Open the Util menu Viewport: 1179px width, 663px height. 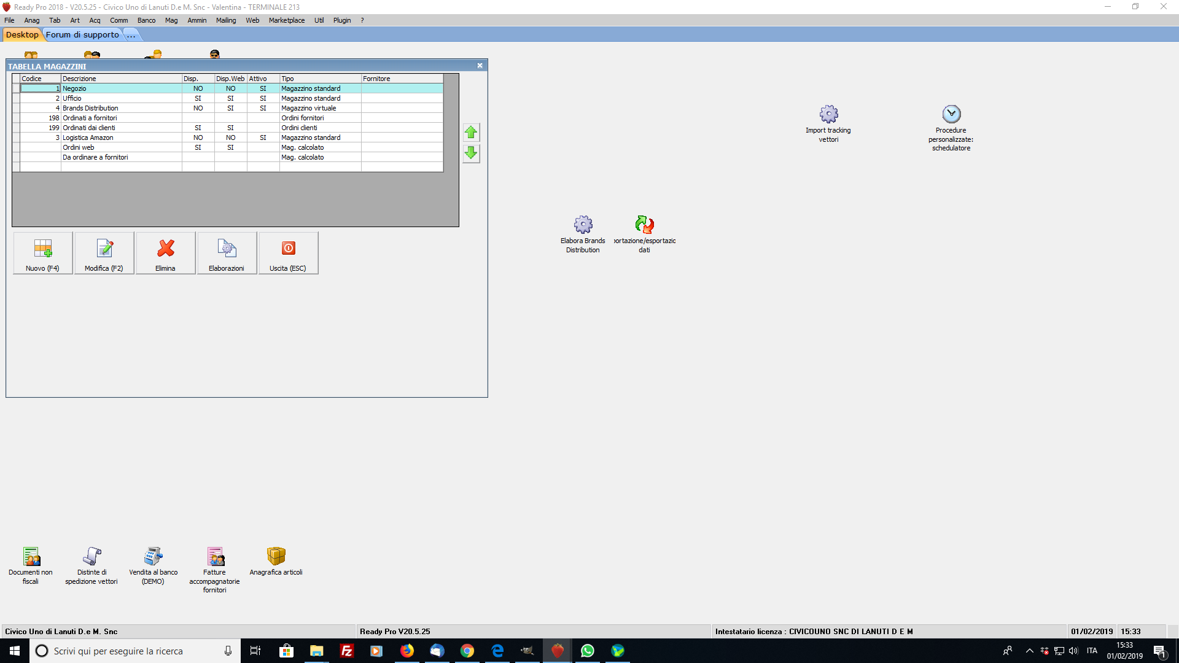coord(319,20)
